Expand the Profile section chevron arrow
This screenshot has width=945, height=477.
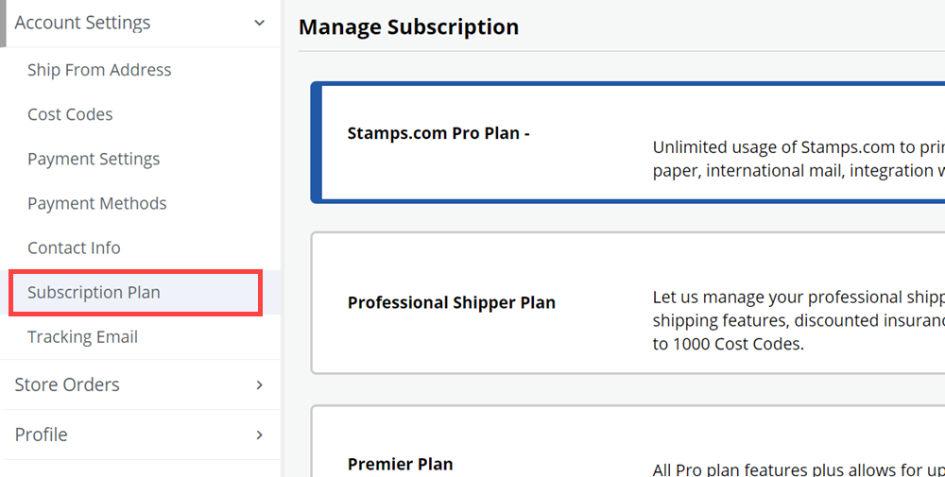(x=260, y=435)
